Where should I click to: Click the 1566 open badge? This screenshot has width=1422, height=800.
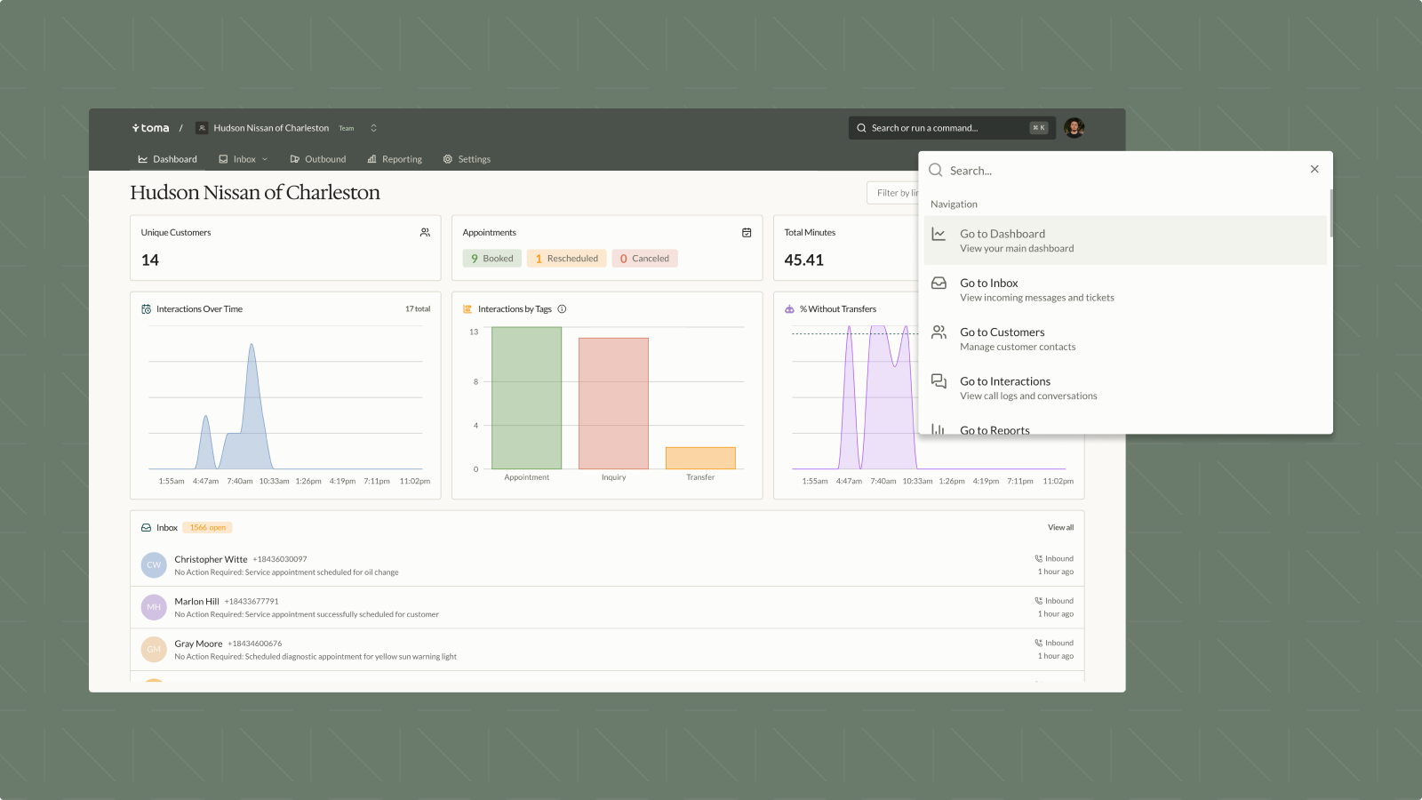(x=208, y=528)
